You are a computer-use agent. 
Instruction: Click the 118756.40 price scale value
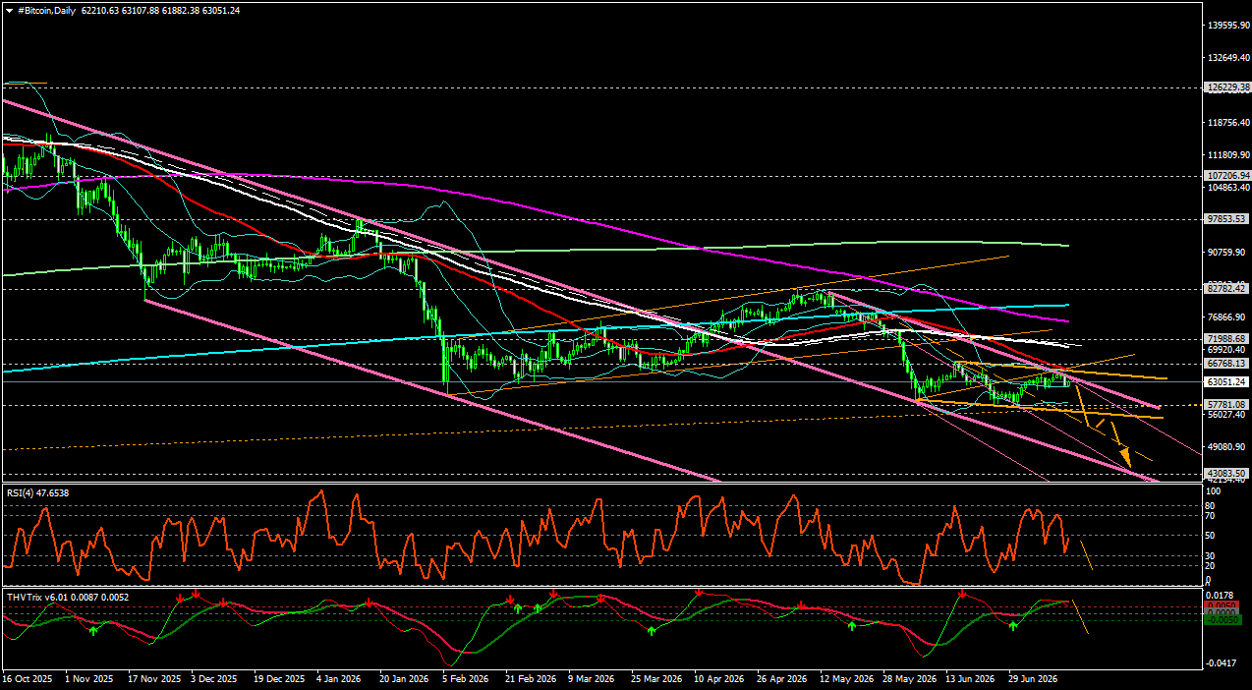[x=1226, y=123]
